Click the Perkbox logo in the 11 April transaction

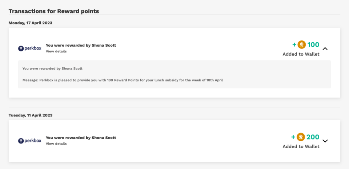pyautogui.click(x=30, y=141)
